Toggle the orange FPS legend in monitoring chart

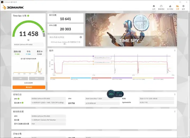click(x=60, y=79)
